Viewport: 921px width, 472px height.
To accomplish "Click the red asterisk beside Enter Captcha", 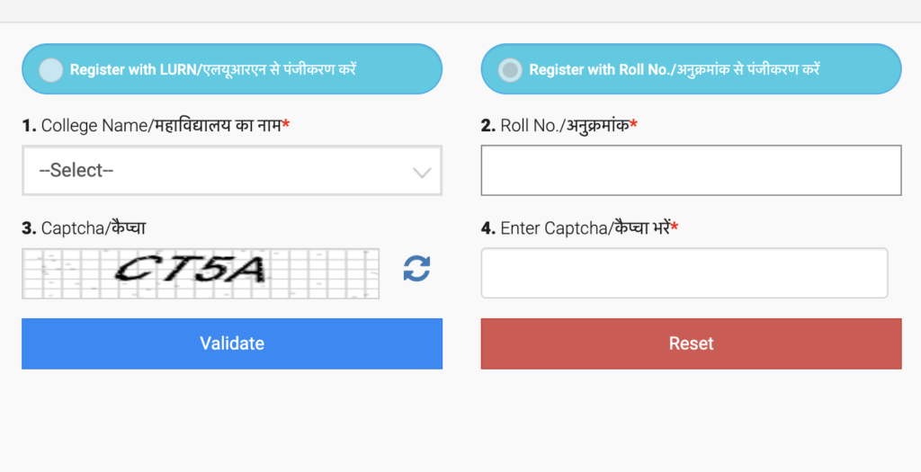I will 675,227.
